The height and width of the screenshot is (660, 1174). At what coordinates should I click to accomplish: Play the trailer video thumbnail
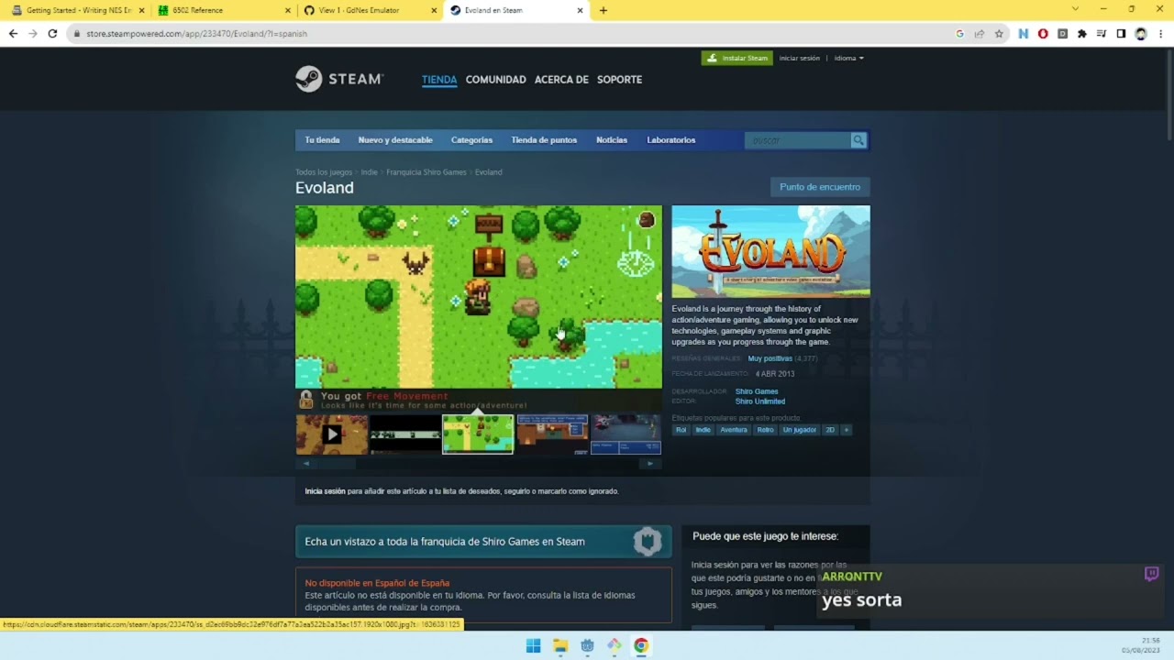[x=331, y=434]
